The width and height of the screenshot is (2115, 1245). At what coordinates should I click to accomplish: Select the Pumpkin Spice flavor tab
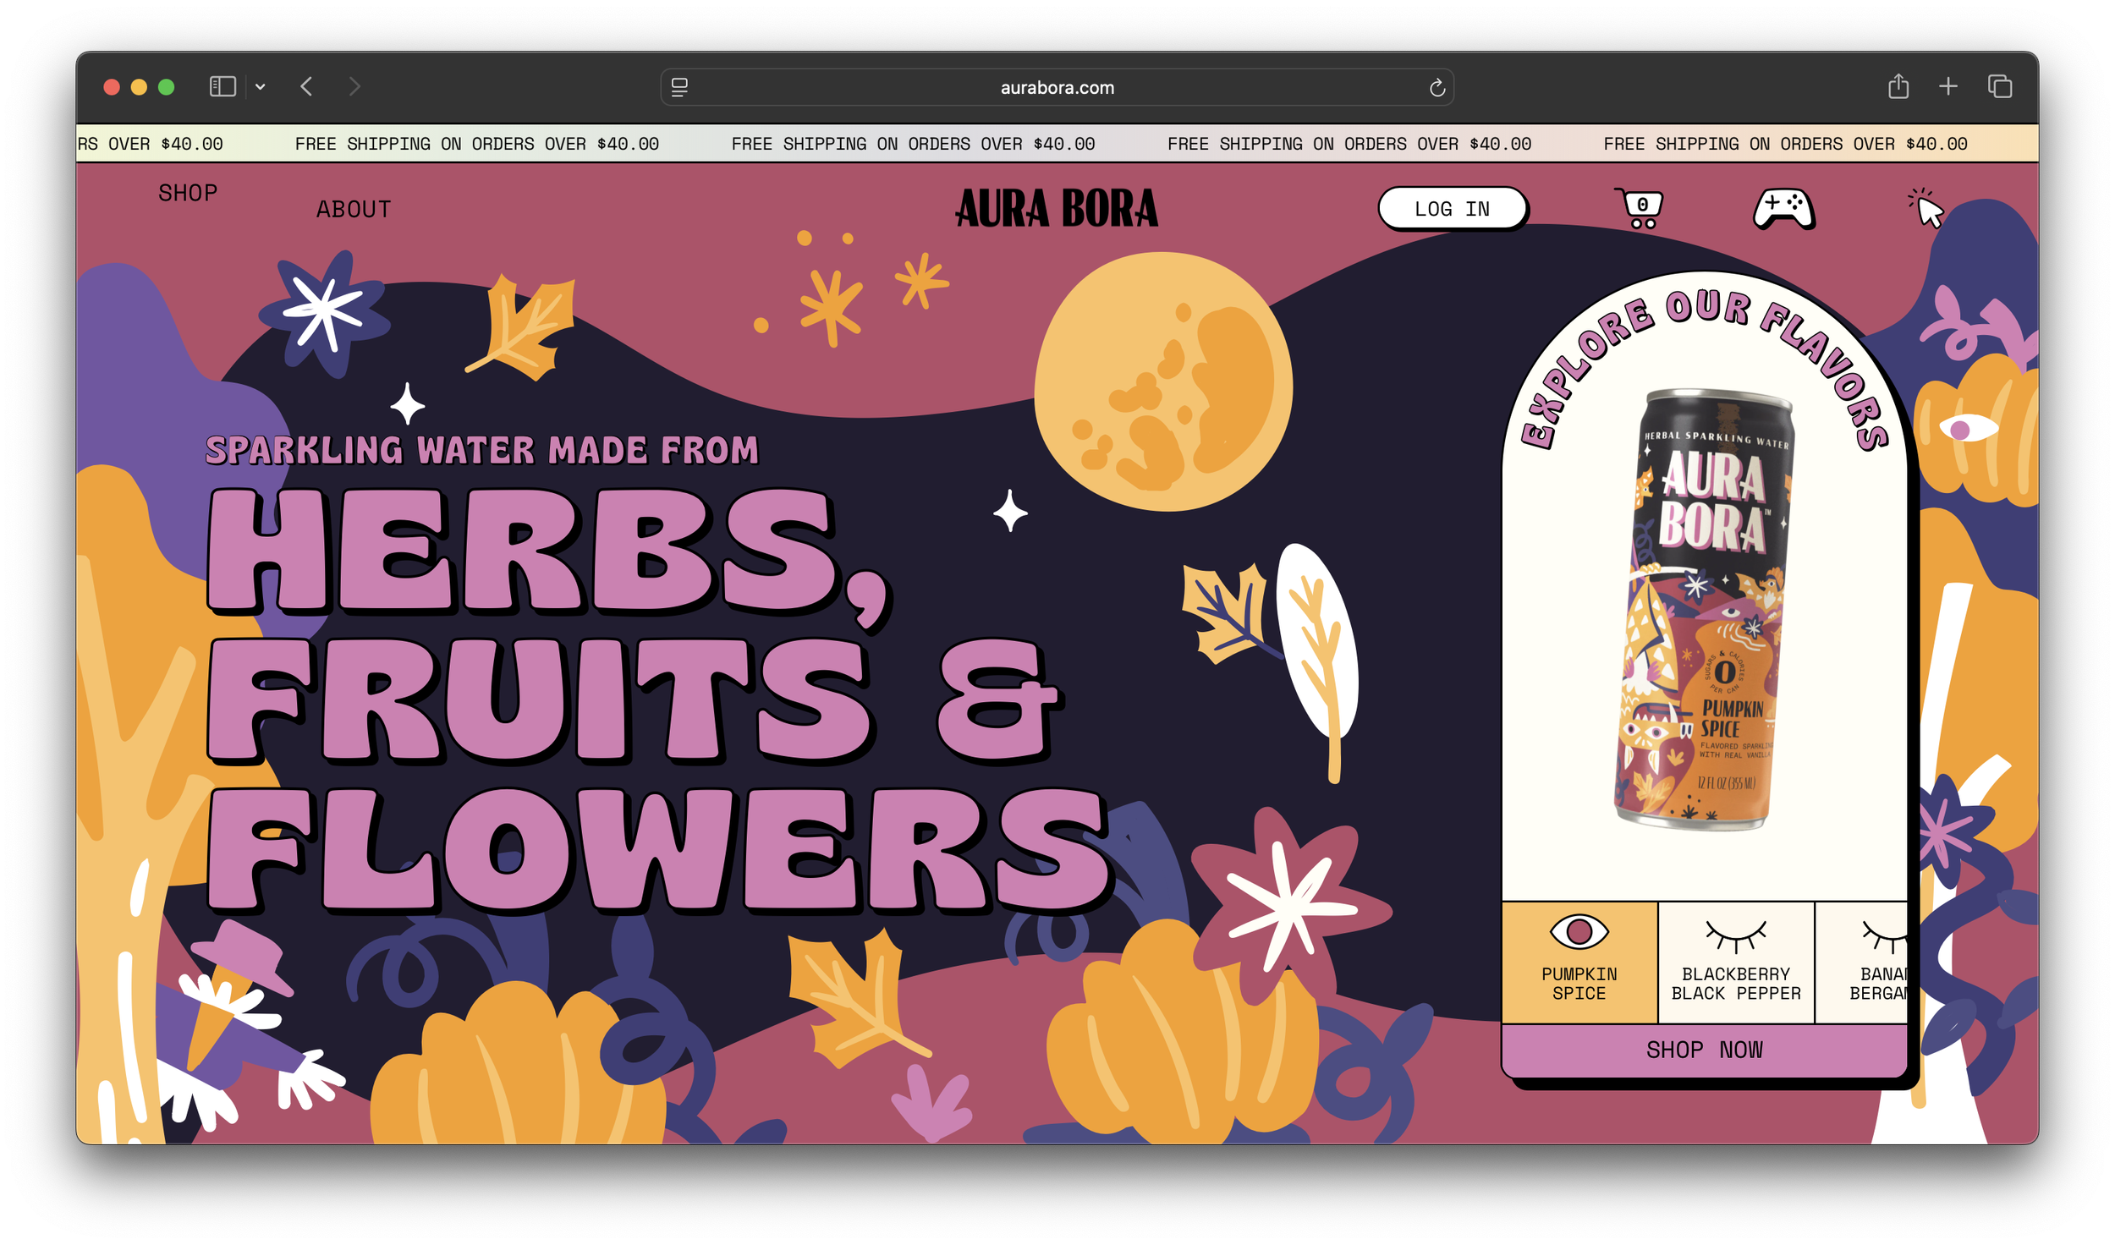point(1579,963)
